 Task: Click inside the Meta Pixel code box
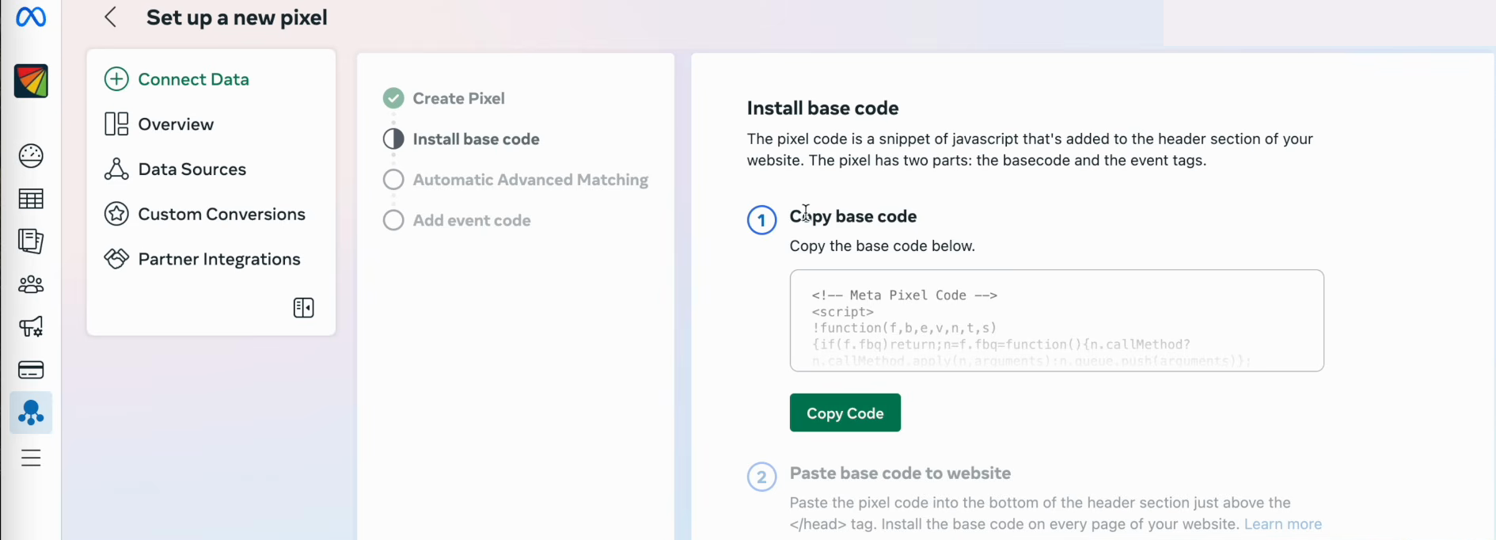1057,321
